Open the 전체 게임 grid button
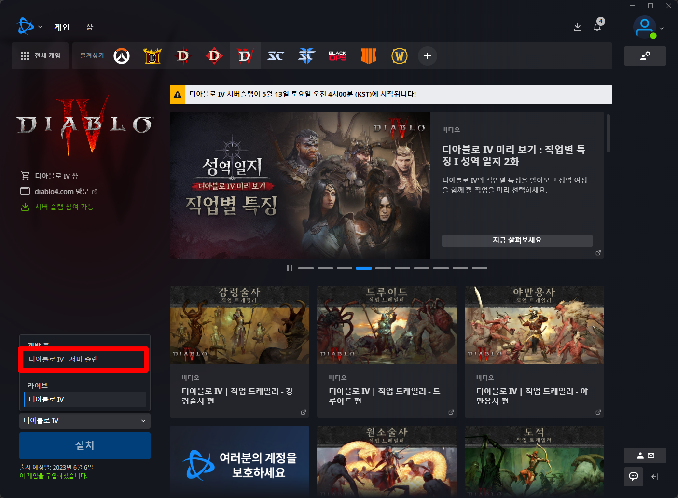 click(x=40, y=56)
